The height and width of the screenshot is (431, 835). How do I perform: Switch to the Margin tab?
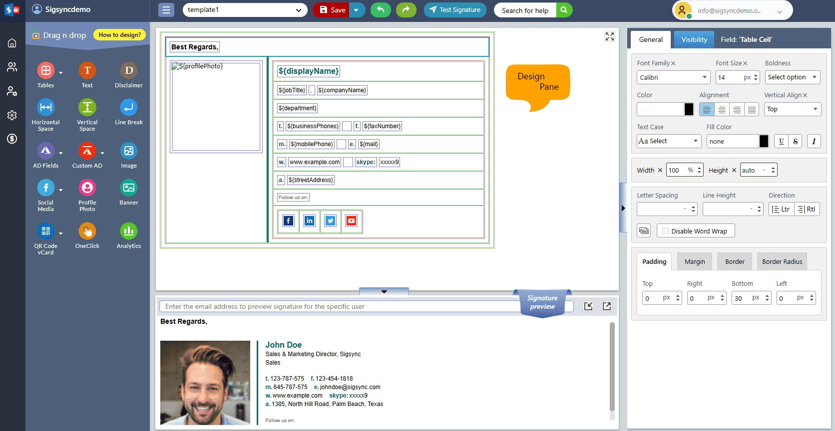[694, 261]
